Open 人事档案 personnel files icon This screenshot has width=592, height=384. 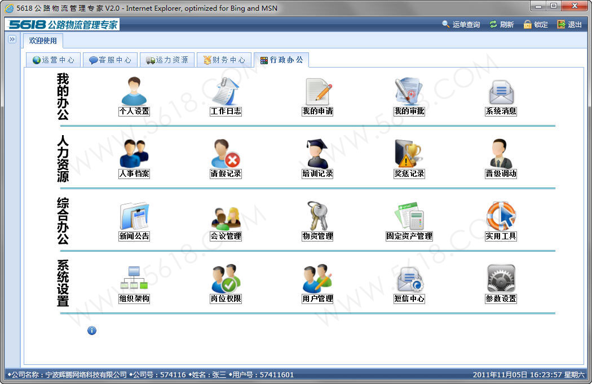click(x=134, y=154)
